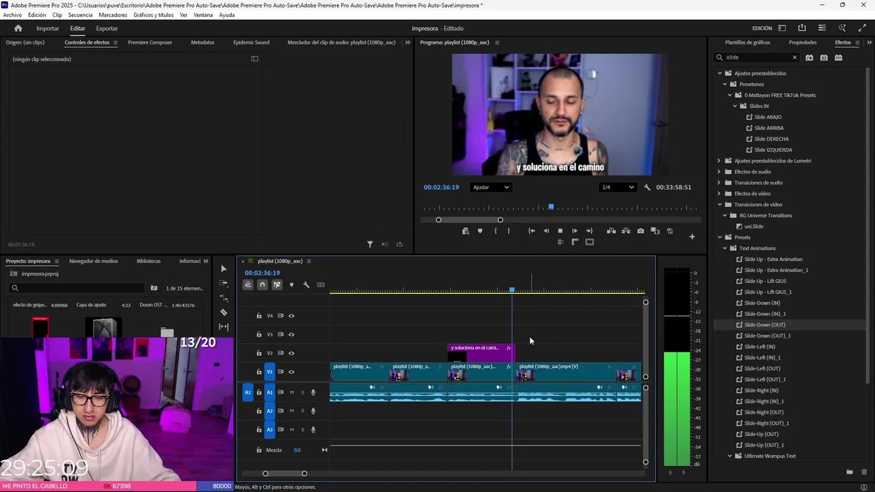
Task: Expand Efectos de vídeo folder
Action: point(720,193)
